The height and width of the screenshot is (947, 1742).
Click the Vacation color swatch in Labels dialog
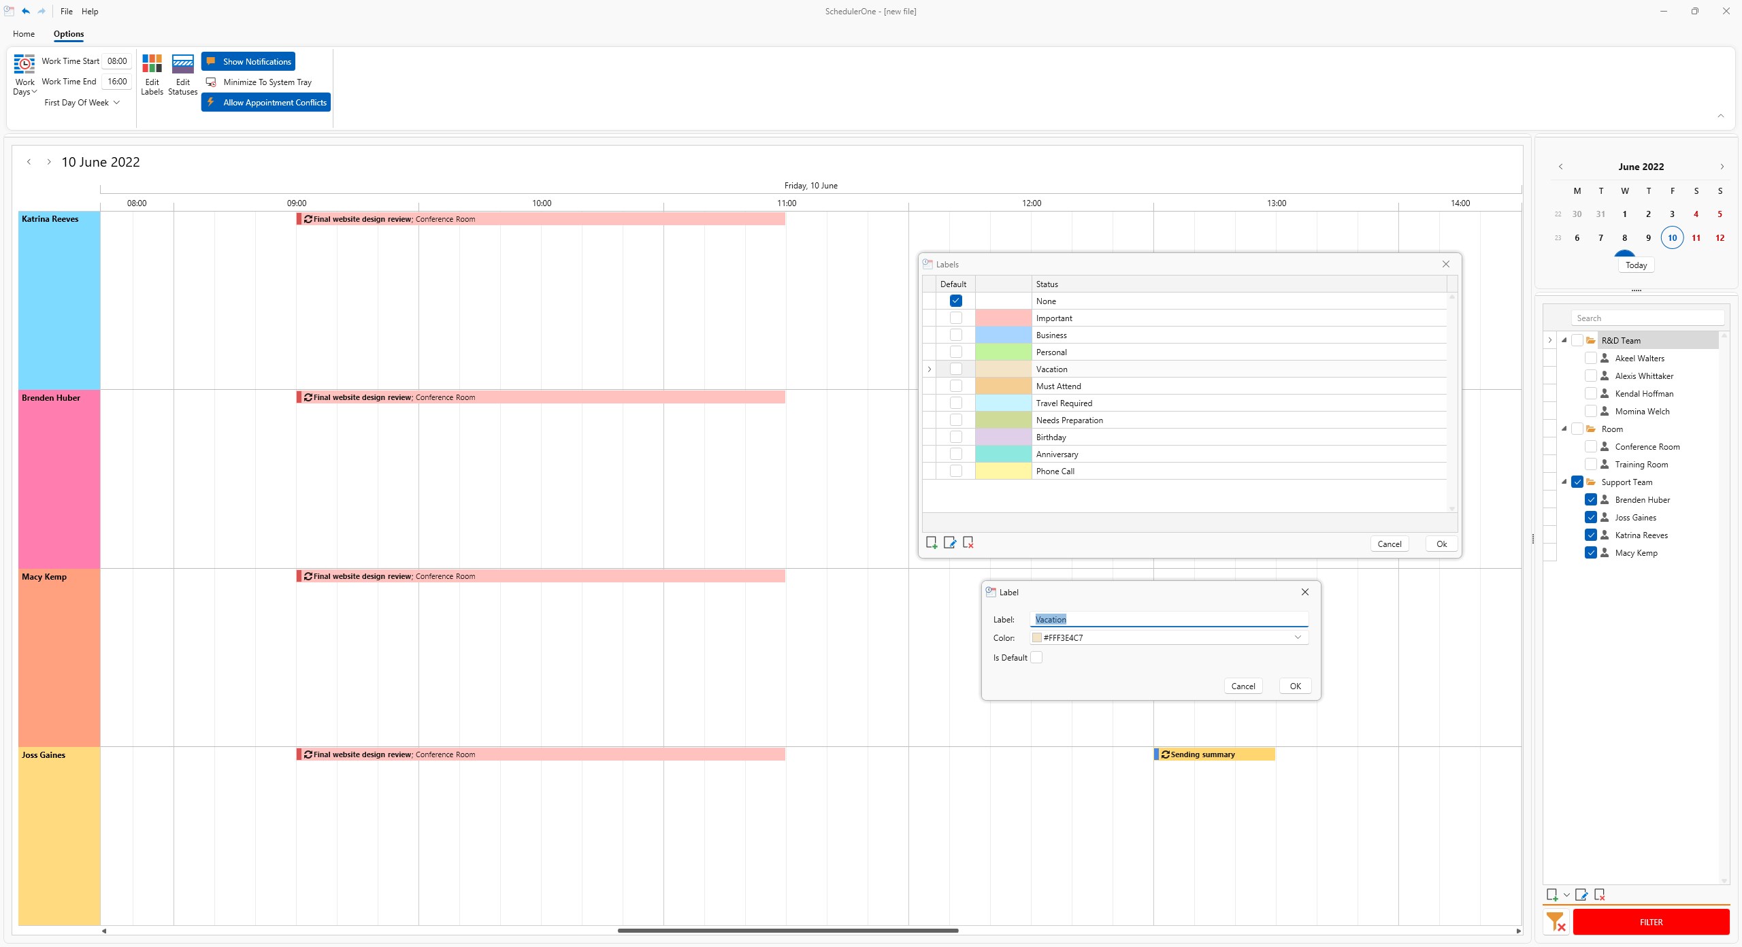1003,369
